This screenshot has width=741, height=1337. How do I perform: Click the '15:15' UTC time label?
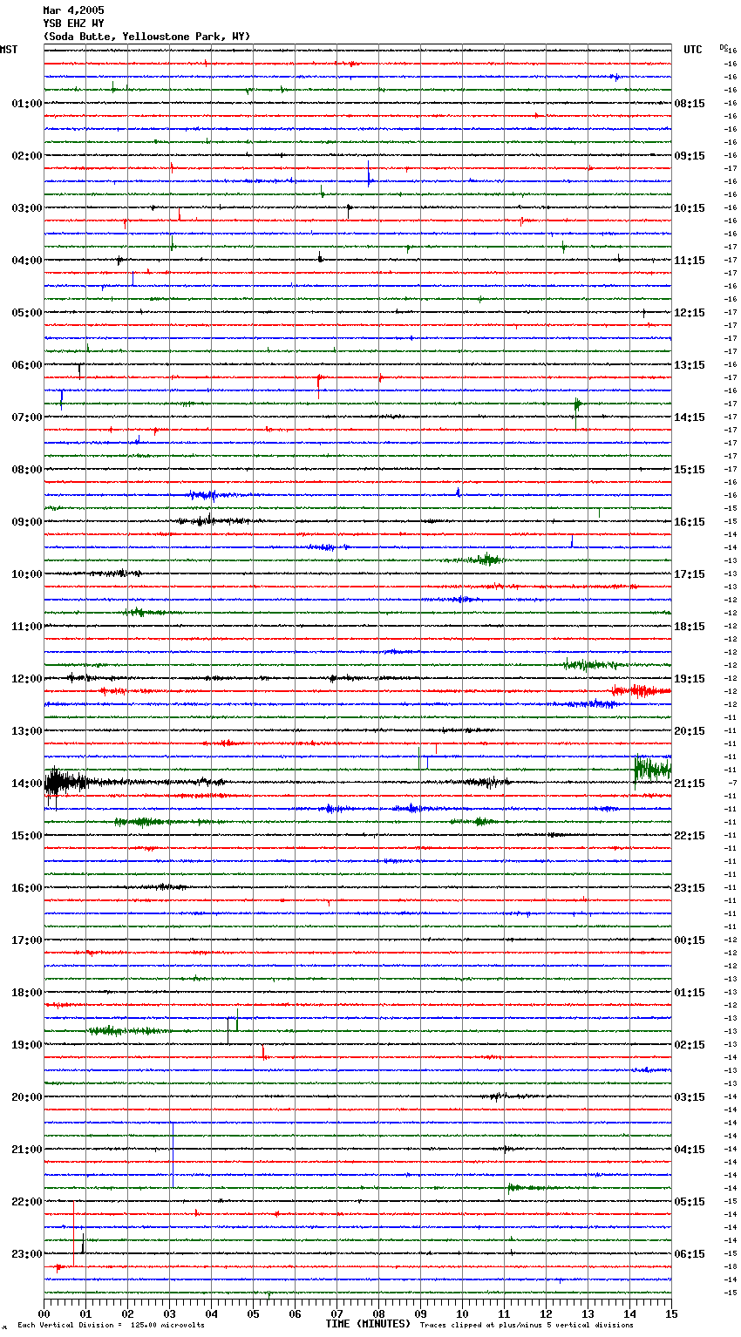point(690,470)
